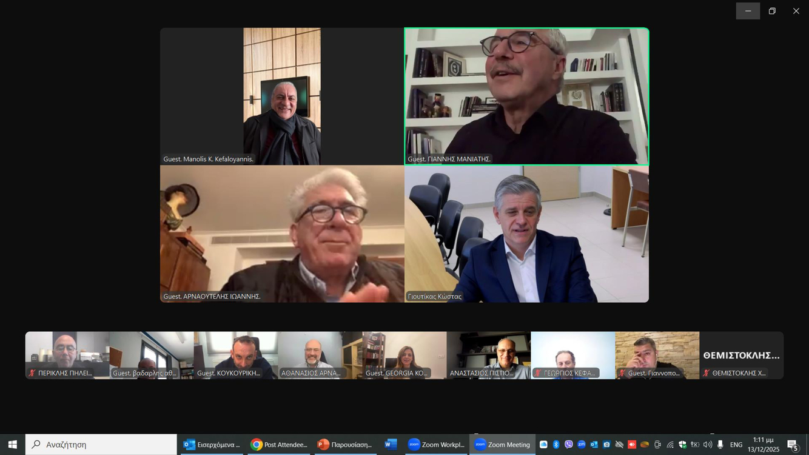Open Microsoft Word from the taskbar
Screen dimensions: 809x455
391,445
